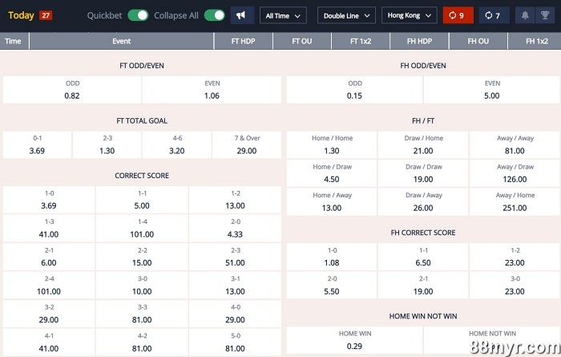Pick Away / Away at 81.00
Screen dimensions: 561x357
[515, 145]
